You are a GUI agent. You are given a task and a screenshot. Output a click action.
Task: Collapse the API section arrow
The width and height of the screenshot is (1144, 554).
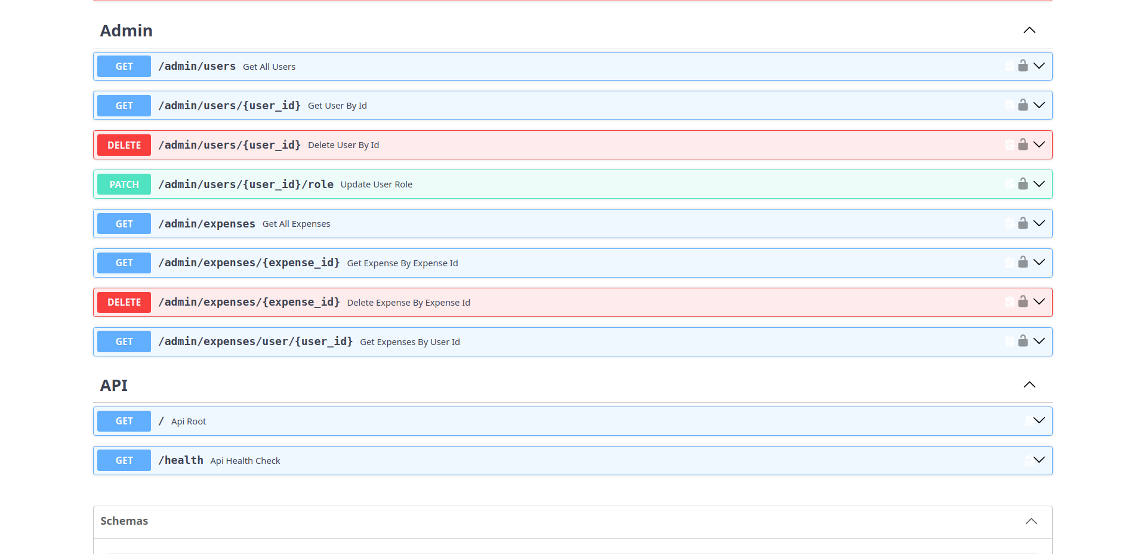(1029, 384)
